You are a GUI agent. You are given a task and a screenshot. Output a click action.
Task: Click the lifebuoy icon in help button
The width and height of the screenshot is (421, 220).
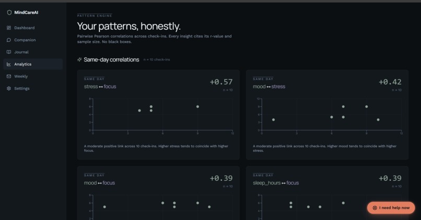click(375, 207)
